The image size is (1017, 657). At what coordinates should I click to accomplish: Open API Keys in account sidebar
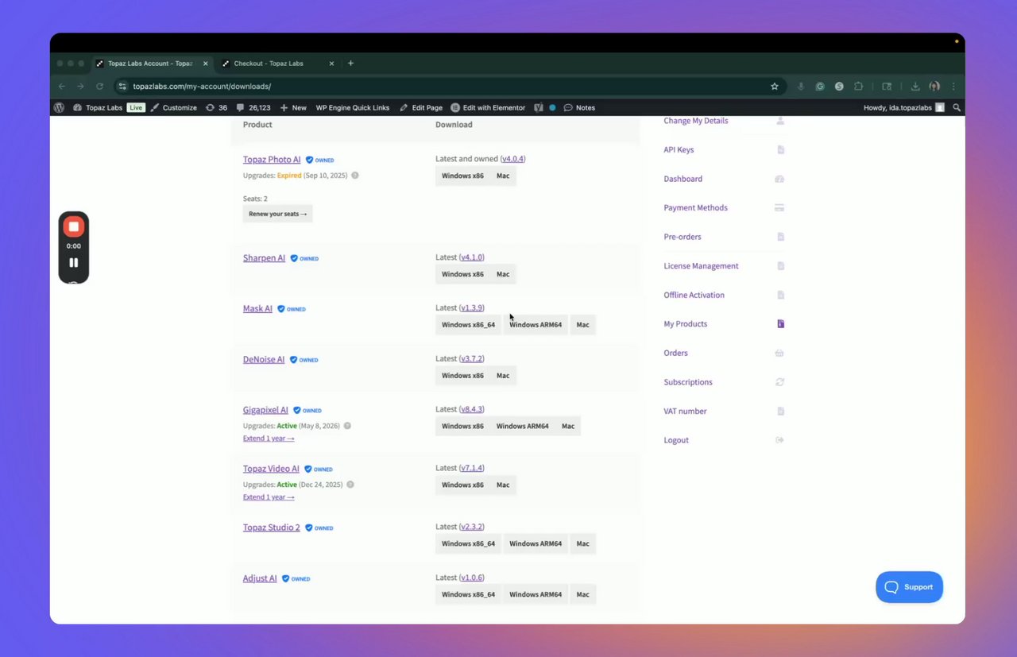coord(679,149)
